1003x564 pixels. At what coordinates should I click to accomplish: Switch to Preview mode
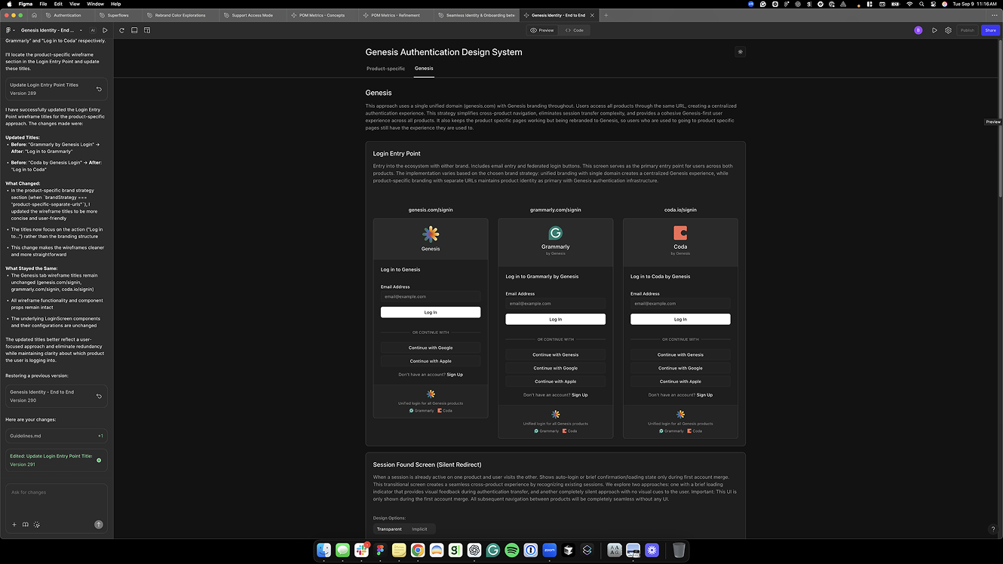click(542, 30)
